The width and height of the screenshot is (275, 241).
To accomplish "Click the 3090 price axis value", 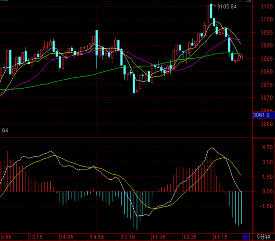I will click(266, 46).
